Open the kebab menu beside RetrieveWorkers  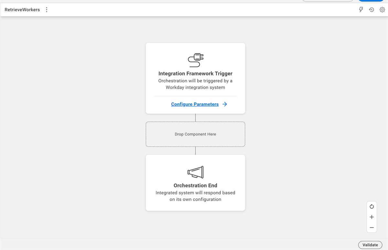point(47,10)
